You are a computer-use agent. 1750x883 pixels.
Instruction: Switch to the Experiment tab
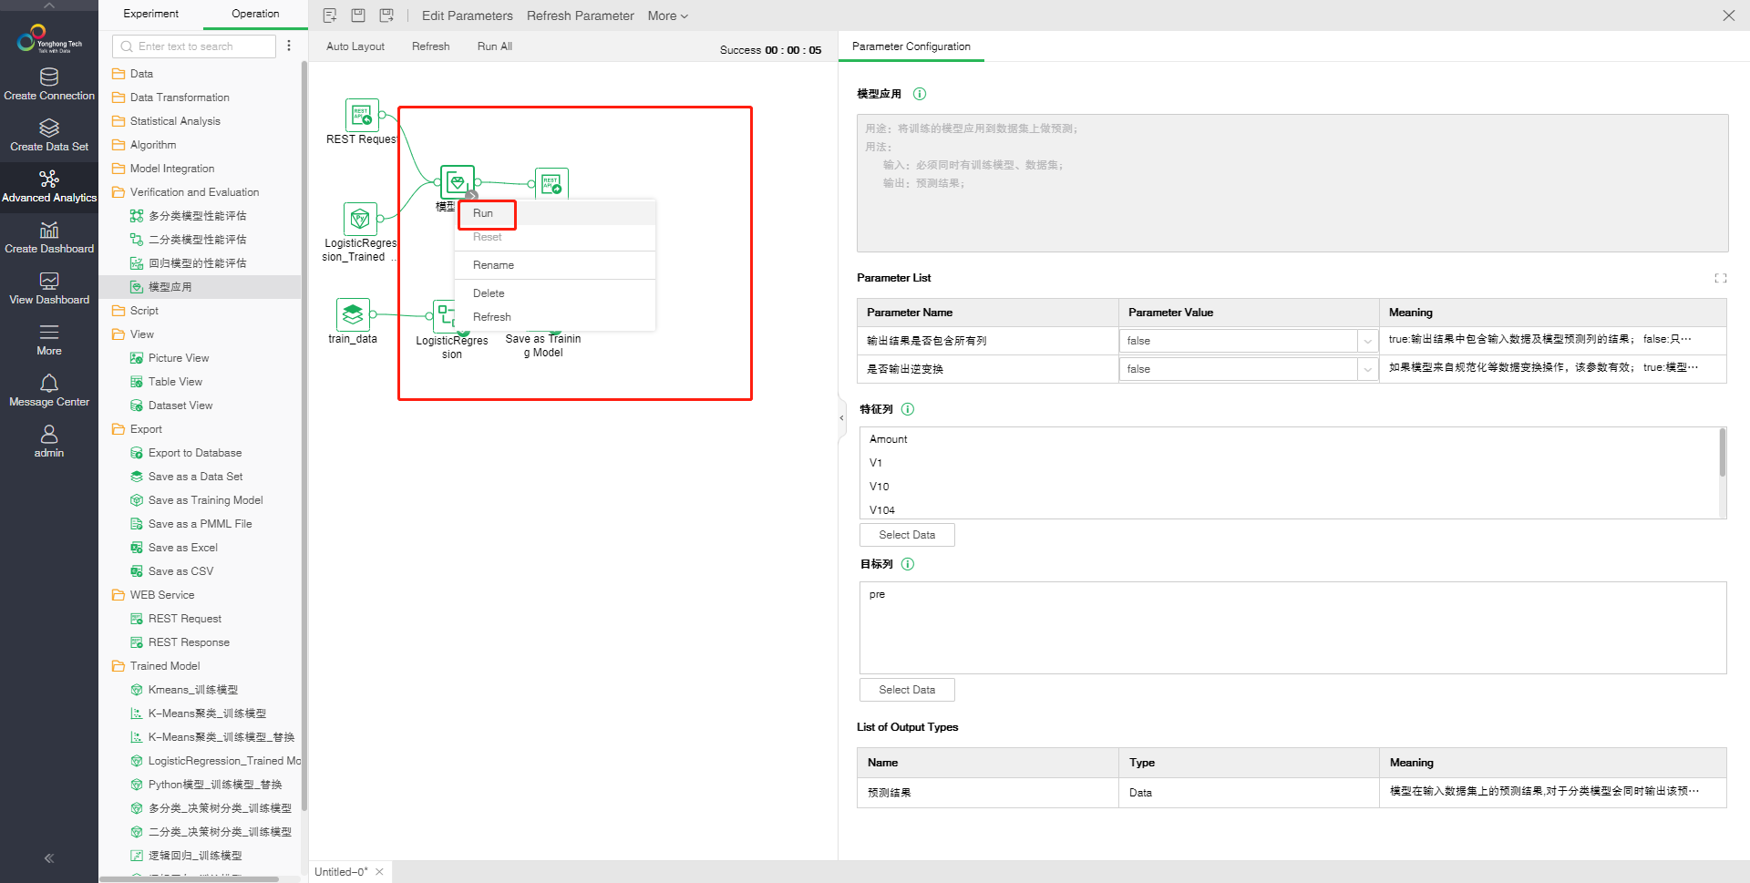[x=150, y=14]
